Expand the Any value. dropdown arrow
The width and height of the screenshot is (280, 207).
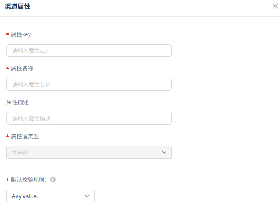point(87,196)
